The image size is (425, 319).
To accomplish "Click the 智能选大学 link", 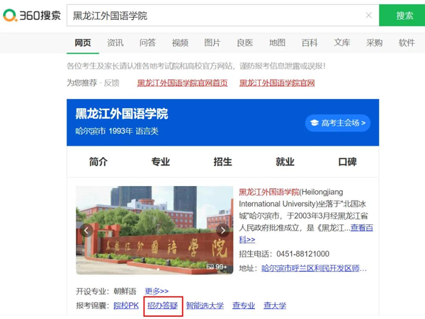I will (205, 306).
